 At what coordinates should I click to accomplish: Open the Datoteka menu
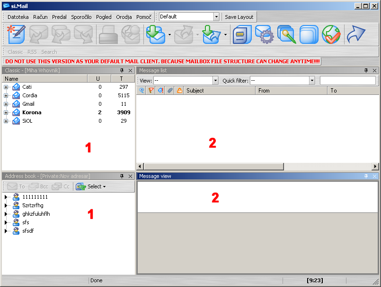[18, 17]
